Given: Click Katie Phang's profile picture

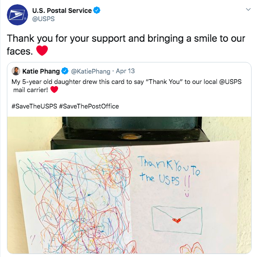Looking at the screenshot, I should point(16,71).
